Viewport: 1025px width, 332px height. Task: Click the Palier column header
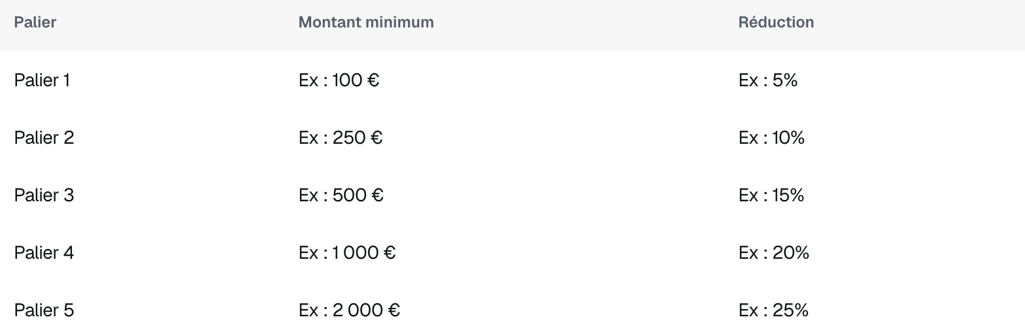point(35,22)
